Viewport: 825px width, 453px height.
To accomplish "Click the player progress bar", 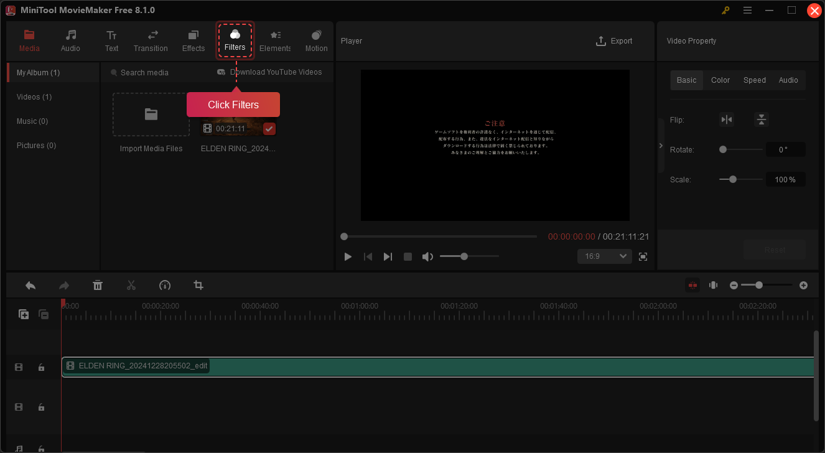I will click(439, 236).
